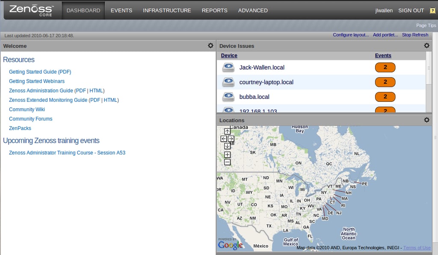Open Community Forums link
The width and height of the screenshot is (438, 255).
[30, 119]
